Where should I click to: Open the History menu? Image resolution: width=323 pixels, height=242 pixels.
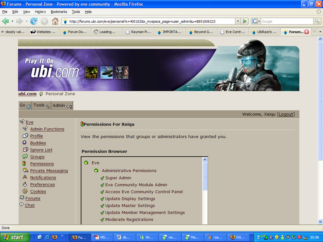(x=40, y=12)
